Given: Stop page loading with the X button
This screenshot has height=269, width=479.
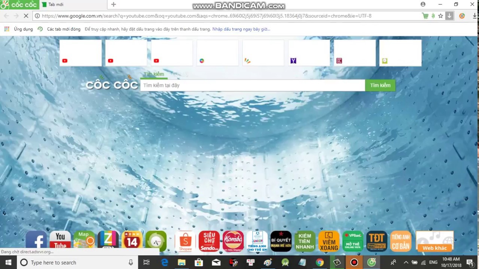Looking at the screenshot, I should pos(26,16).
